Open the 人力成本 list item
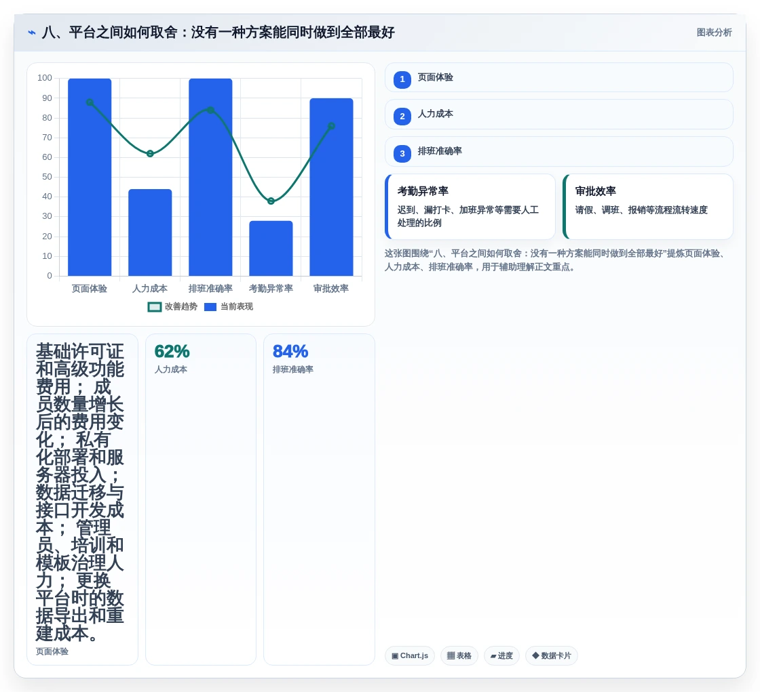Viewport: 760px width, 692px height. [559, 115]
